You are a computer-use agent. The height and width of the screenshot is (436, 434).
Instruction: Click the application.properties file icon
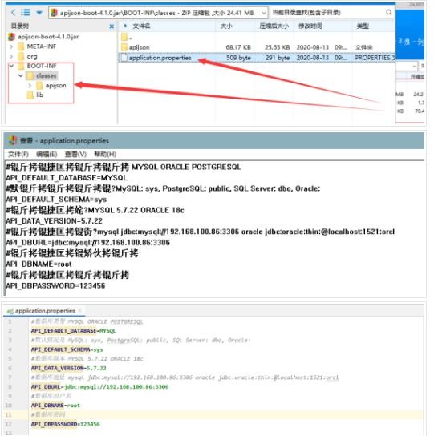click(x=124, y=58)
